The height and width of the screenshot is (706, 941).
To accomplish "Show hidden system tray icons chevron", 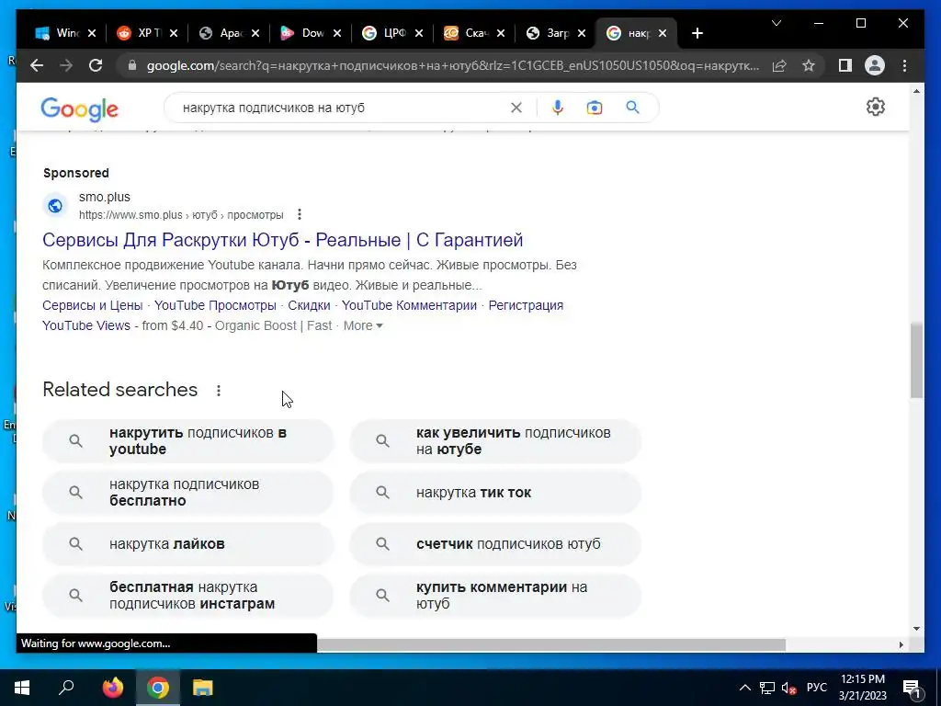I will (x=744, y=688).
